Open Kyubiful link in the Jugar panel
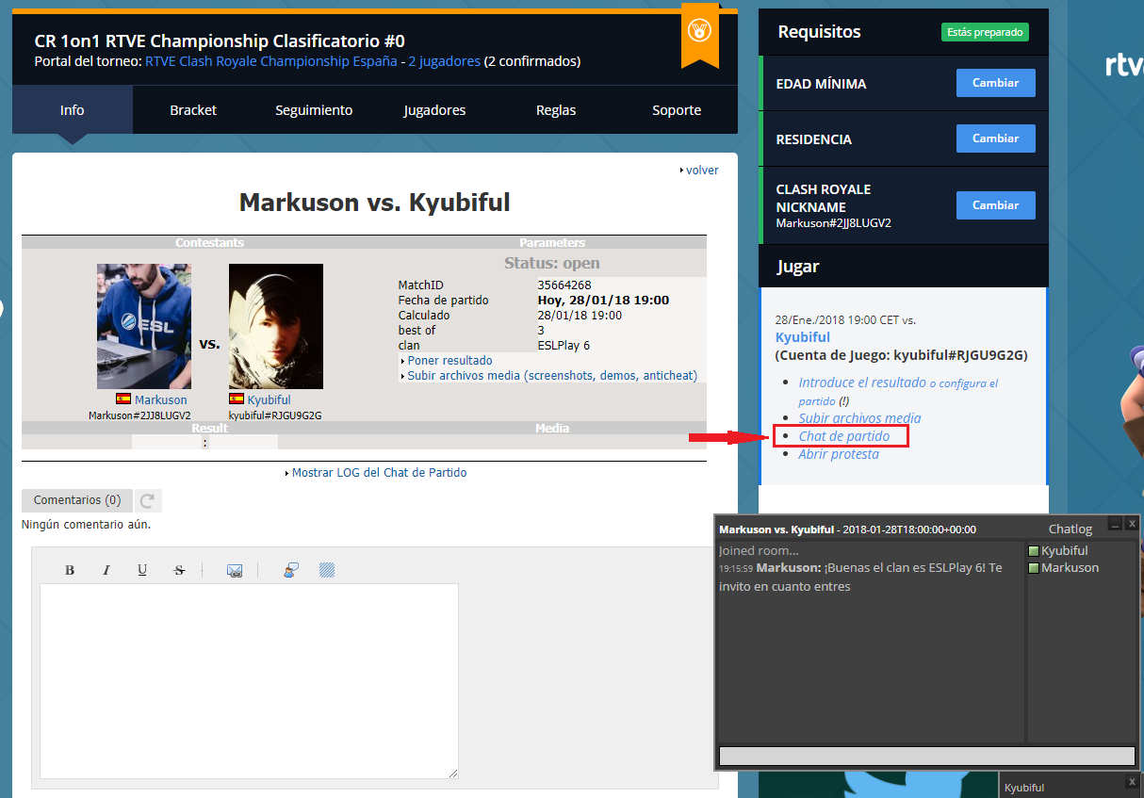 coord(803,337)
